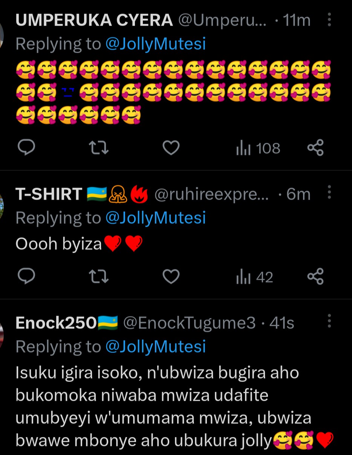Share UMPERUKA CYERA's tweet

(x=315, y=148)
